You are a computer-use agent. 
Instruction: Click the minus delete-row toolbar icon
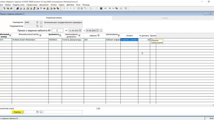click(x=113, y=8)
